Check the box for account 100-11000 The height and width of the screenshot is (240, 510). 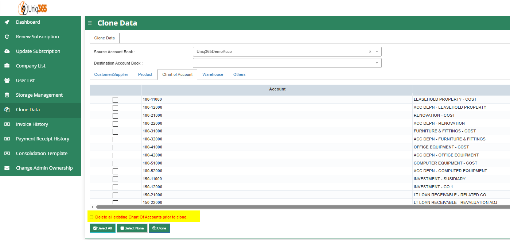(116, 100)
